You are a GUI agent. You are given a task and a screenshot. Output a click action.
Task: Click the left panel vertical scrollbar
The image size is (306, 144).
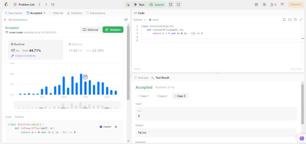click(x=128, y=62)
